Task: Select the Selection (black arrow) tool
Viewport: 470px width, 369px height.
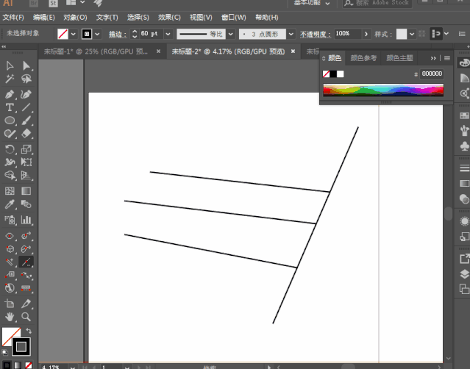Action: 10,65
